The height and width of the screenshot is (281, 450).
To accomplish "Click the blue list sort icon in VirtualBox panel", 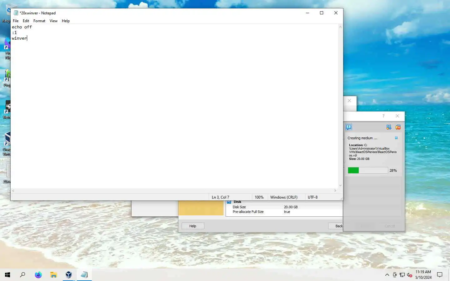I will (x=388, y=127).
